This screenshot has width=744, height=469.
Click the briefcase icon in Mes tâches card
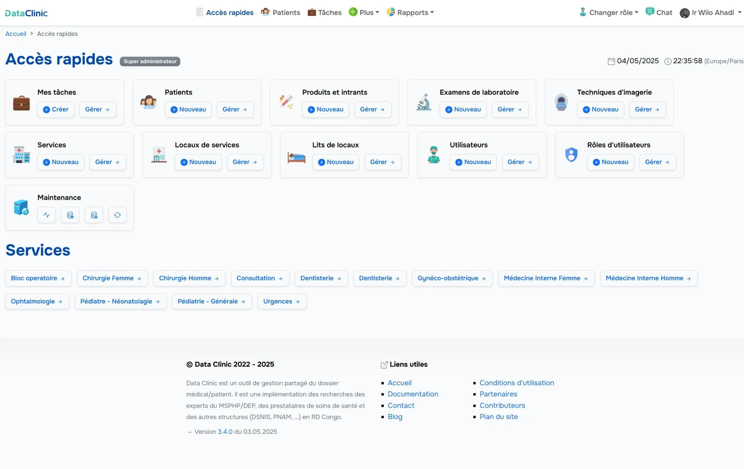point(21,103)
